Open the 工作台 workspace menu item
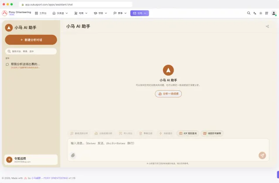279x183 pixels. click(41, 13)
